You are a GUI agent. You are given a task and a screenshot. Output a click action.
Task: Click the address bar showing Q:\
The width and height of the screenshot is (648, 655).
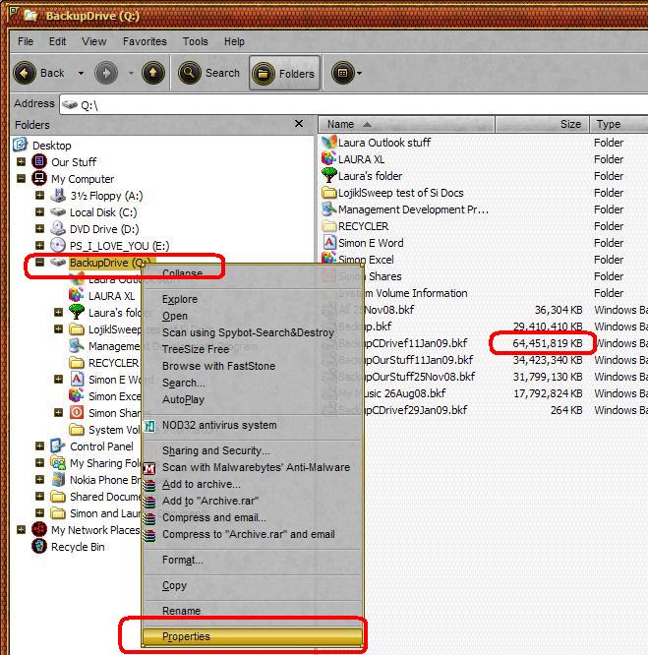(354, 105)
